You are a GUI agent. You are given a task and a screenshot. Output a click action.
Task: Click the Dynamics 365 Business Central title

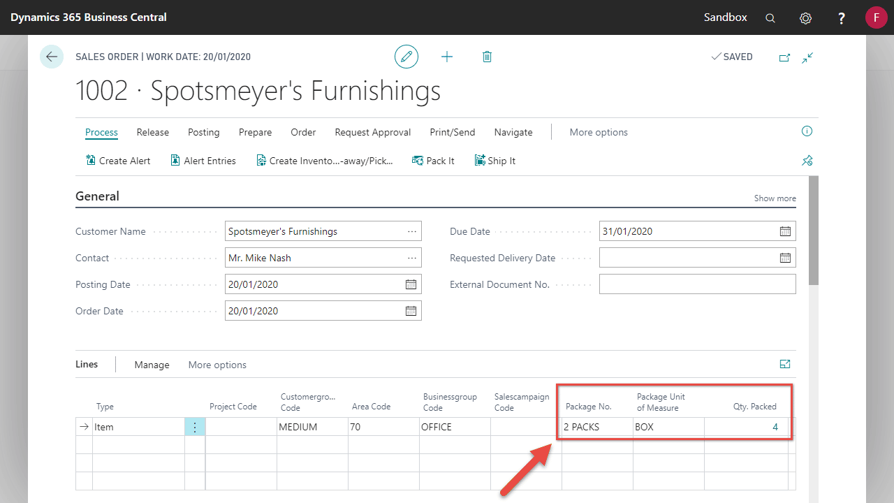89,17
